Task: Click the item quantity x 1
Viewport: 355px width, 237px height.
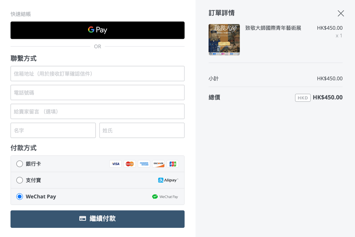Action: tap(339, 36)
